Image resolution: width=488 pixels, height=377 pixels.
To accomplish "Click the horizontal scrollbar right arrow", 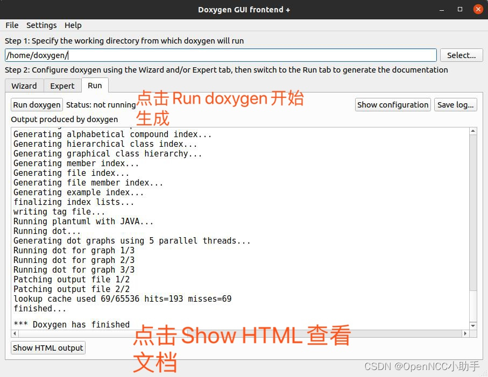I will pyautogui.click(x=466, y=334).
